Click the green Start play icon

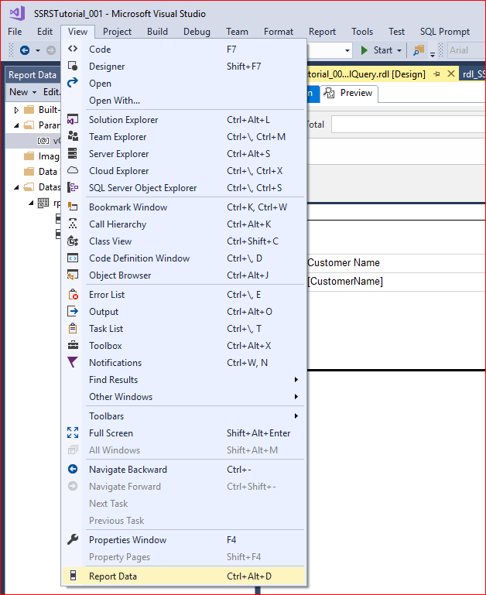pos(364,50)
